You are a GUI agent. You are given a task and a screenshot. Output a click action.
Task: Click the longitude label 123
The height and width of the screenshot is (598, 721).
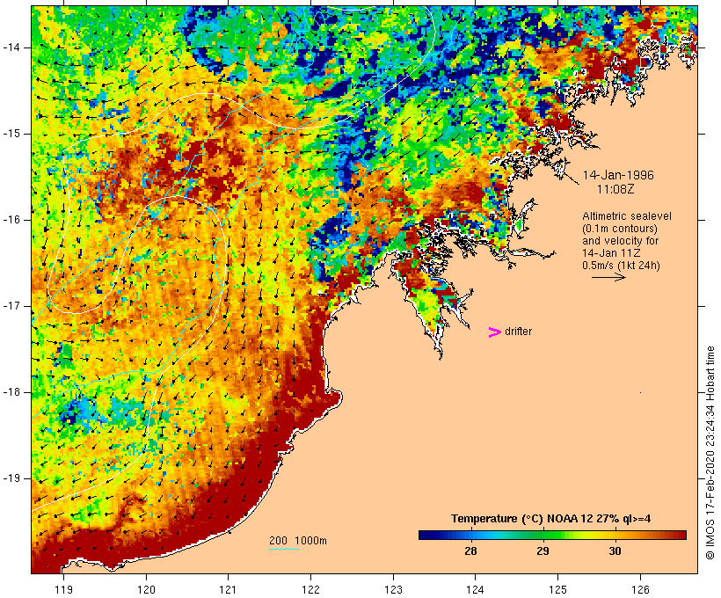pos(393,589)
